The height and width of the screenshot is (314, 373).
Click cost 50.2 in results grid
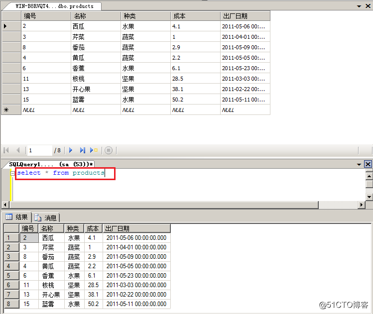[x=93, y=304]
